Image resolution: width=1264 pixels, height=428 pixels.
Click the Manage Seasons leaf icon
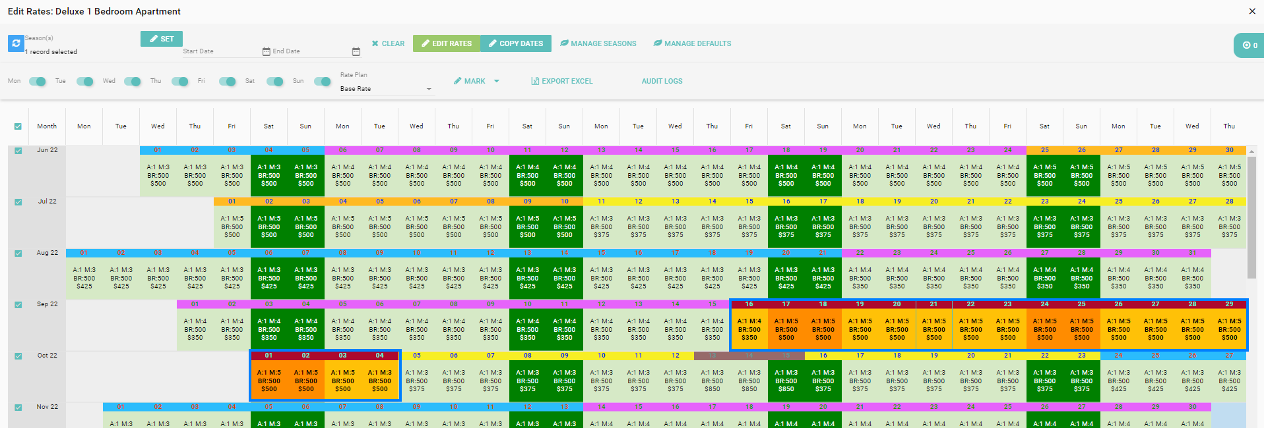pyautogui.click(x=564, y=43)
